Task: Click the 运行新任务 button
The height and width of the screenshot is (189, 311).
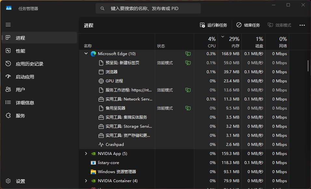Action: (x=213, y=25)
